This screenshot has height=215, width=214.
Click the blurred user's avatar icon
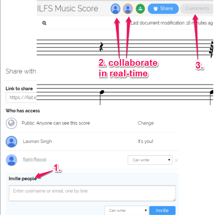[11, 160]
